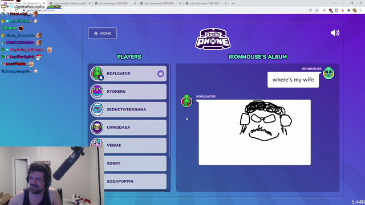Switch to the dragon_knight_roflgator.png tab

(69, 3)
